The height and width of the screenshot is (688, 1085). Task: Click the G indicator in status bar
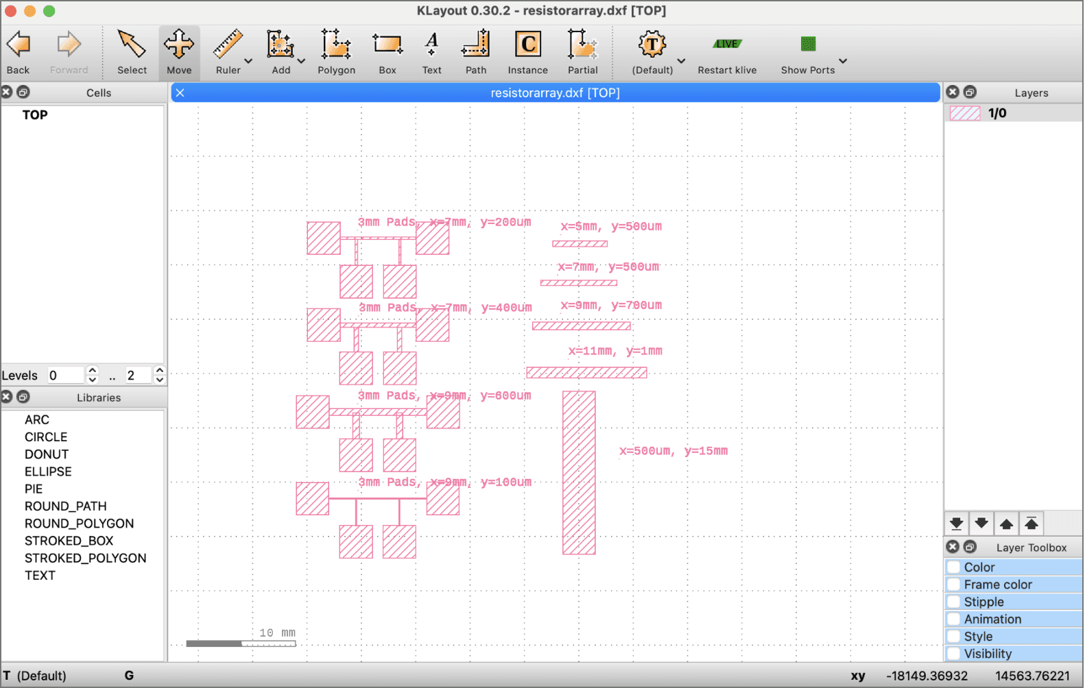(129, 676)
